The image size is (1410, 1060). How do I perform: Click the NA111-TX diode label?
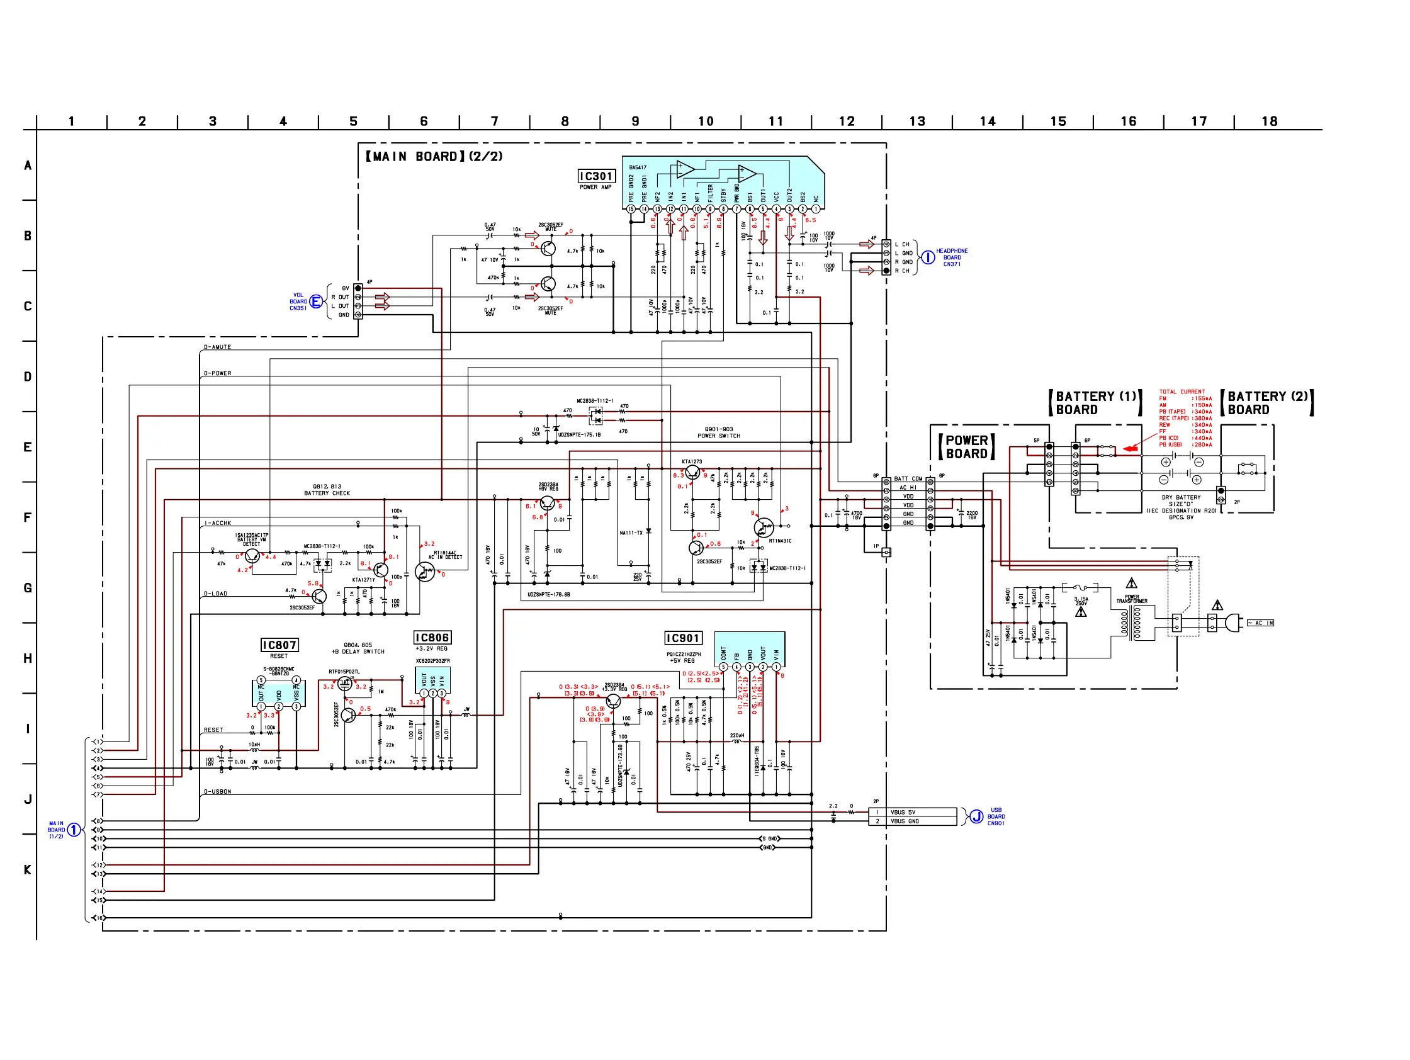pos(631,533)
